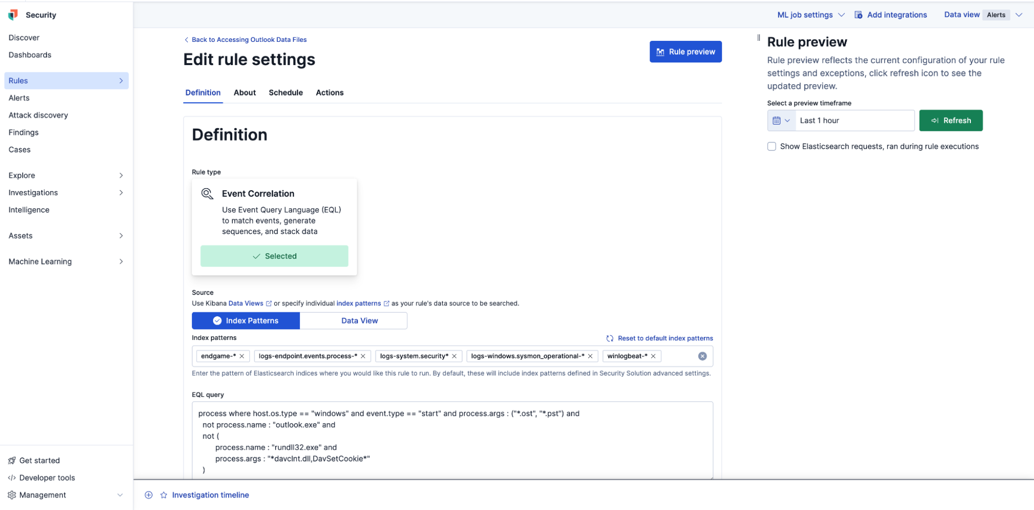Click the plus icon next to Investigation timeline

(148, 494)
